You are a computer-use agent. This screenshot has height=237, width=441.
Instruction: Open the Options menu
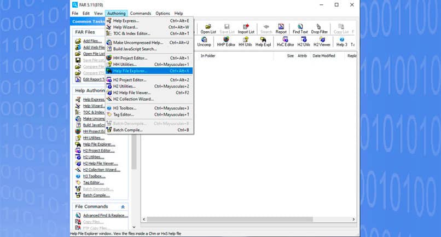[x=163, y=13]
